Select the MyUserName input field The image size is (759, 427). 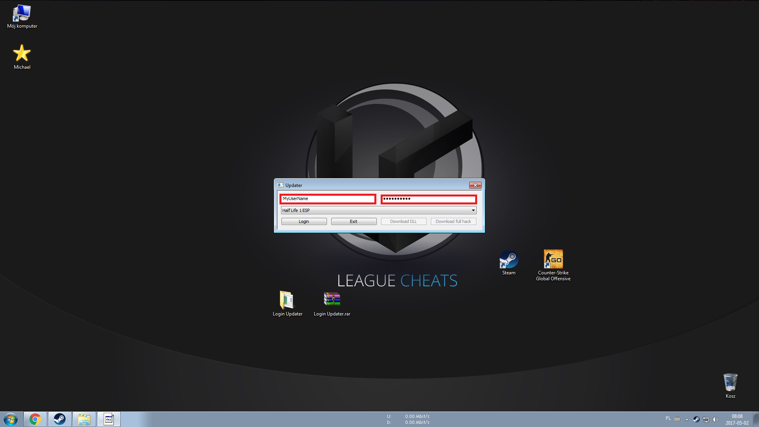click(x=329, y=198)
